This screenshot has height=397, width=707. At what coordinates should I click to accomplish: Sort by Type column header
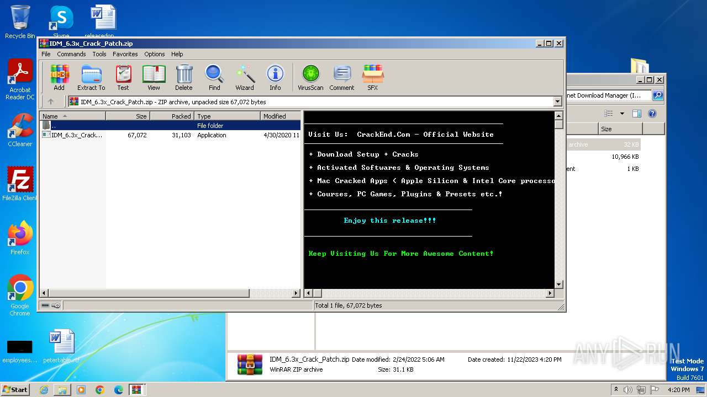click(x=228, y=116)
